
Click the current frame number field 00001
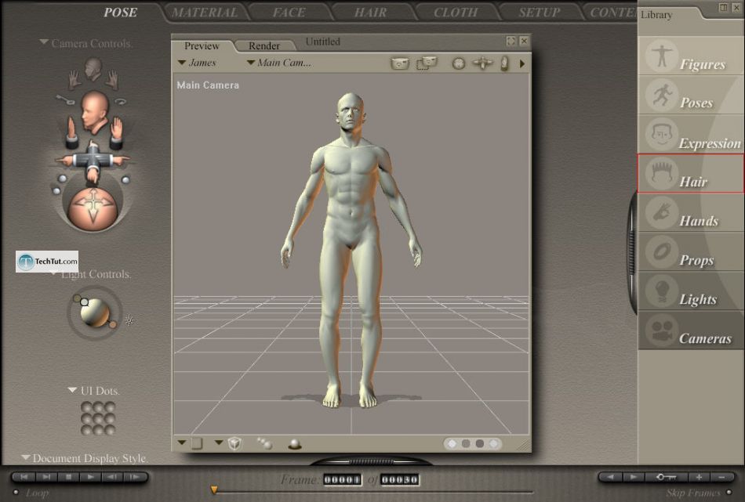pyautogui.click(x=342, y=480)
